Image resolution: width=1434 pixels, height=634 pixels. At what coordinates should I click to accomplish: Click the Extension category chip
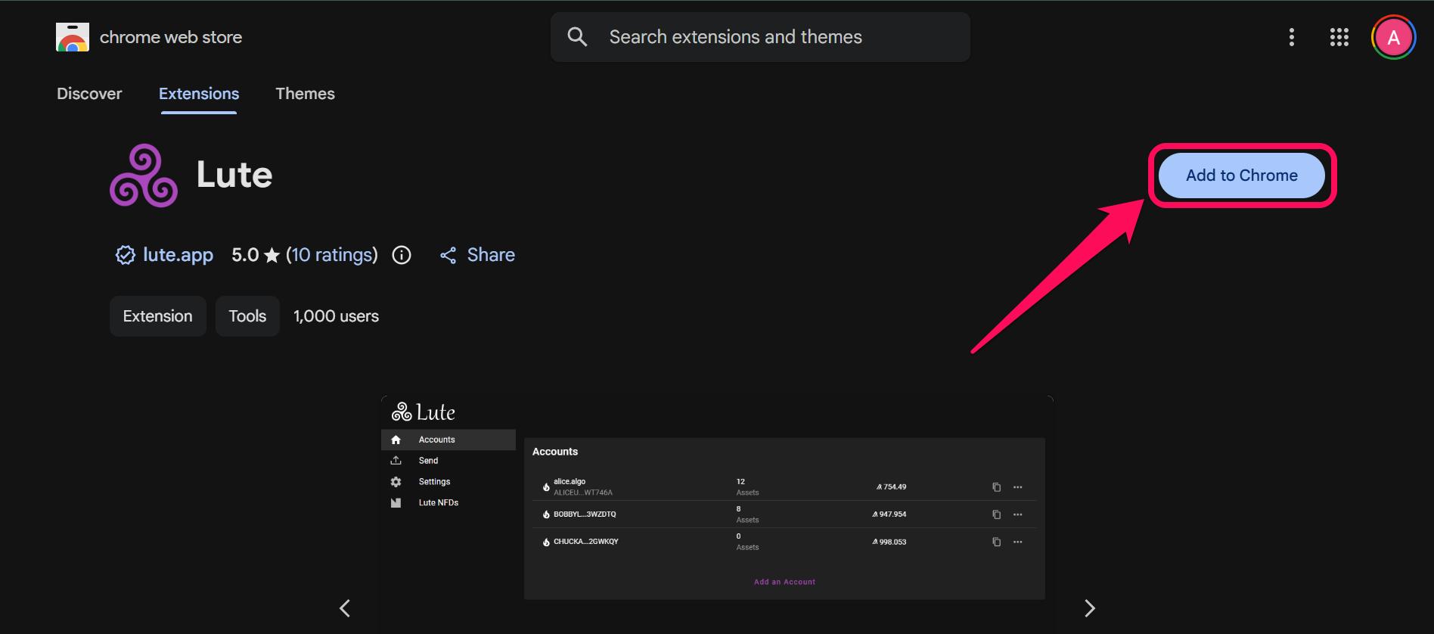pos(158,316)
